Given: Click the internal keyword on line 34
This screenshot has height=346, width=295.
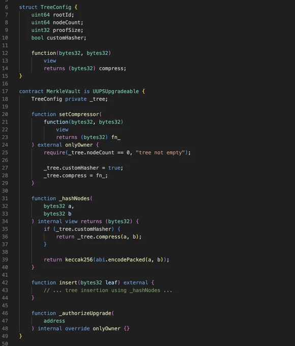Looking at the screenshot, I should tap(50, 221).
